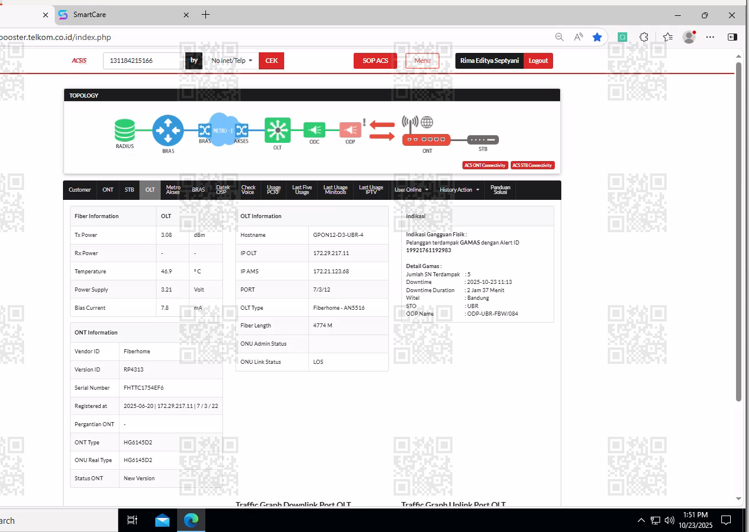Click the Menu button
This screenshot has height=532, width=749.
coord(422,61)
